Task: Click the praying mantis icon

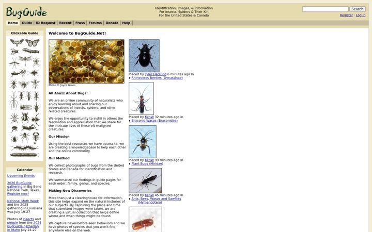Action: (18, 73)
